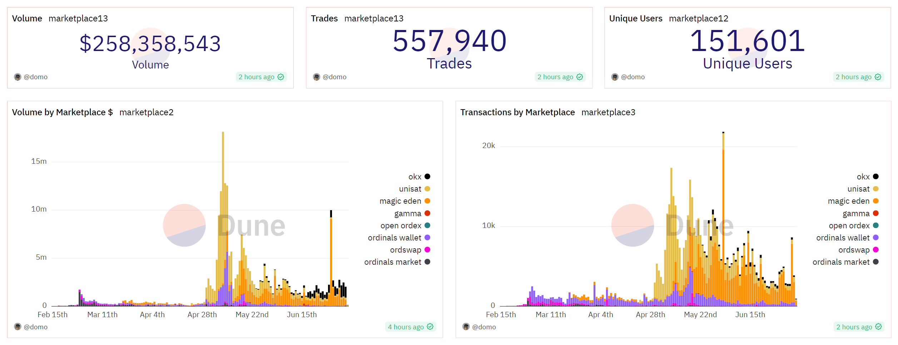Click the check icon in the Volume counter panel
The height and width of the screenshot is (345, 898).
point(281,77)
